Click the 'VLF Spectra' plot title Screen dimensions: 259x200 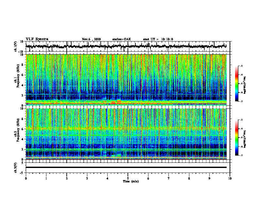37,39
